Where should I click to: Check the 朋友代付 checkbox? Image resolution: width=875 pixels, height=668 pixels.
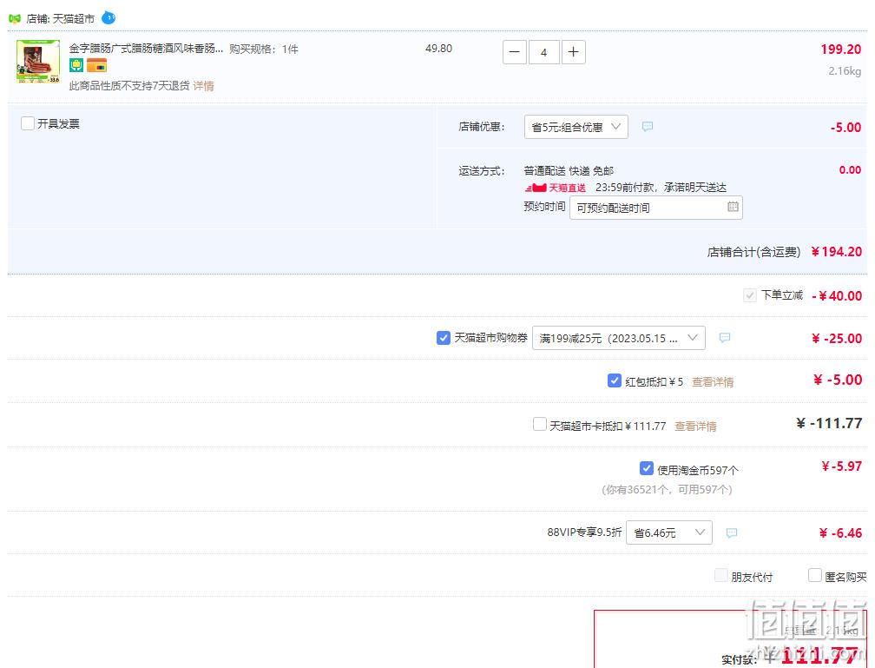(x=721, y=575)
